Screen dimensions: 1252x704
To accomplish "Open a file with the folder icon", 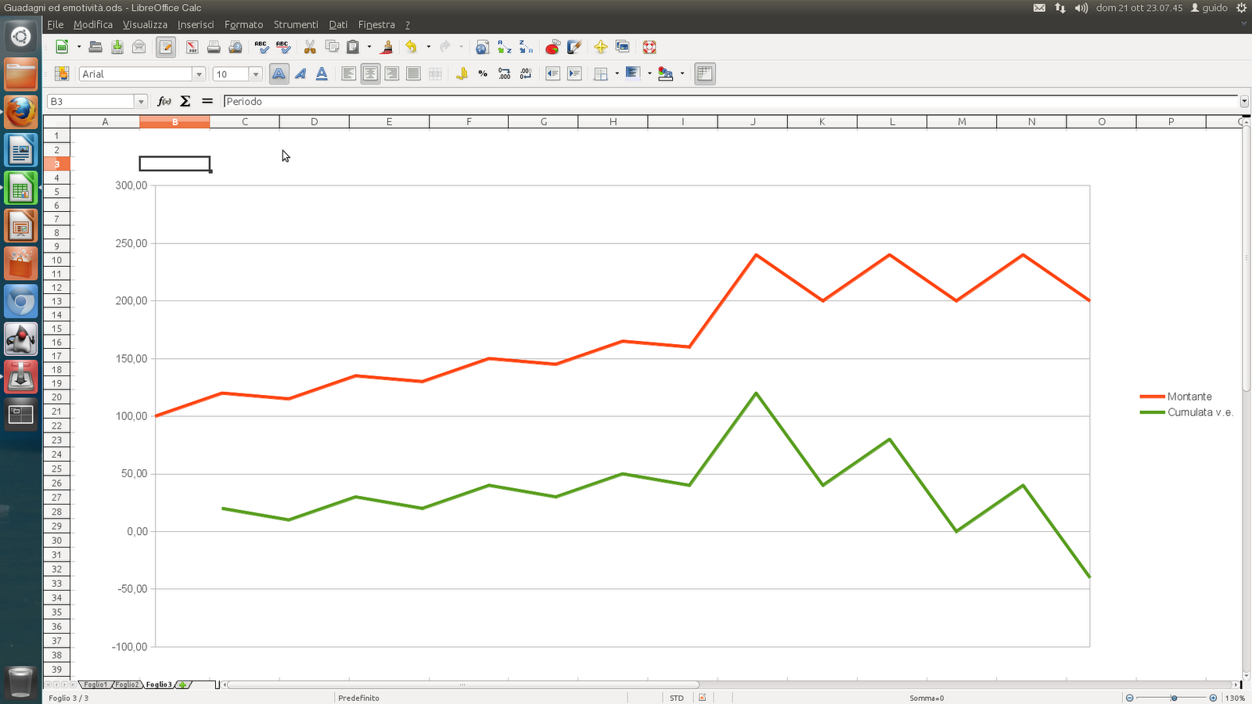I will [95, 47].
